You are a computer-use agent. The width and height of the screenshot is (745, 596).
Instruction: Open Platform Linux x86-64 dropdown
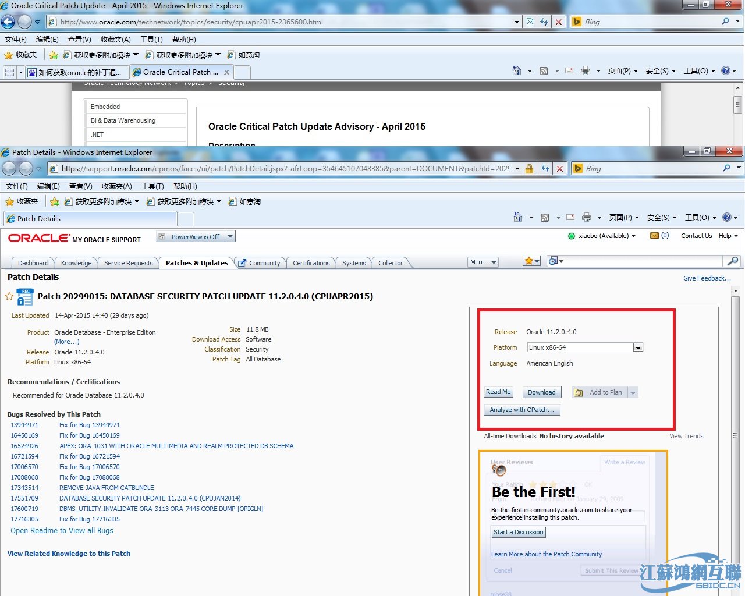[x=638, y=347]
